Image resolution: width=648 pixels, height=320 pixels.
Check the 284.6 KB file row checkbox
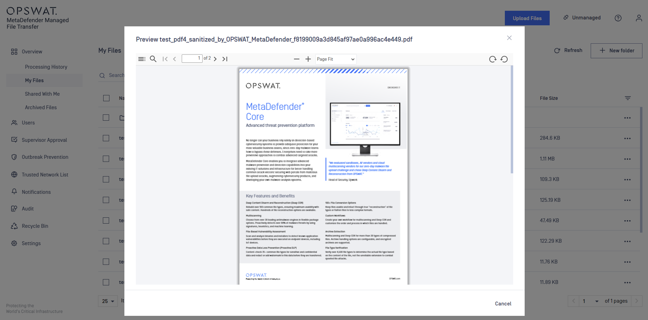coord(106,138)
